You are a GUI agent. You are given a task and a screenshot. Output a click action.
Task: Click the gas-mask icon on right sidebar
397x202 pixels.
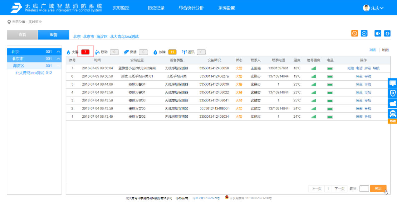click(x=392, y=113)
